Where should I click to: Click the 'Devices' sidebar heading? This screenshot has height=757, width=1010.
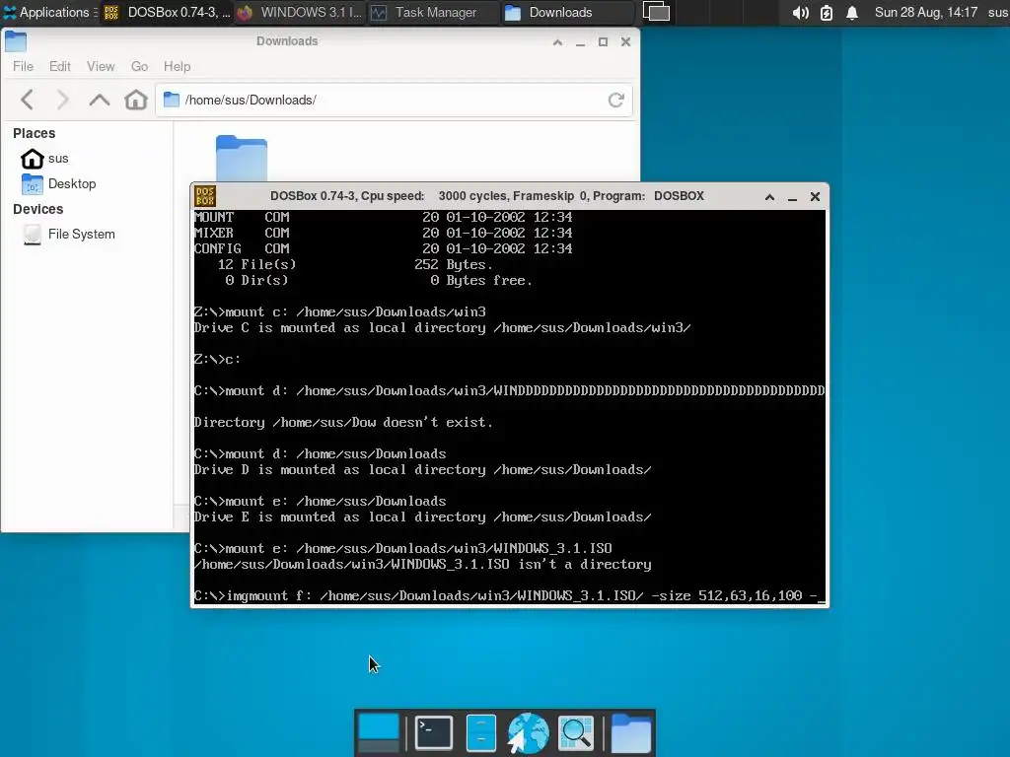click(38, 209)
